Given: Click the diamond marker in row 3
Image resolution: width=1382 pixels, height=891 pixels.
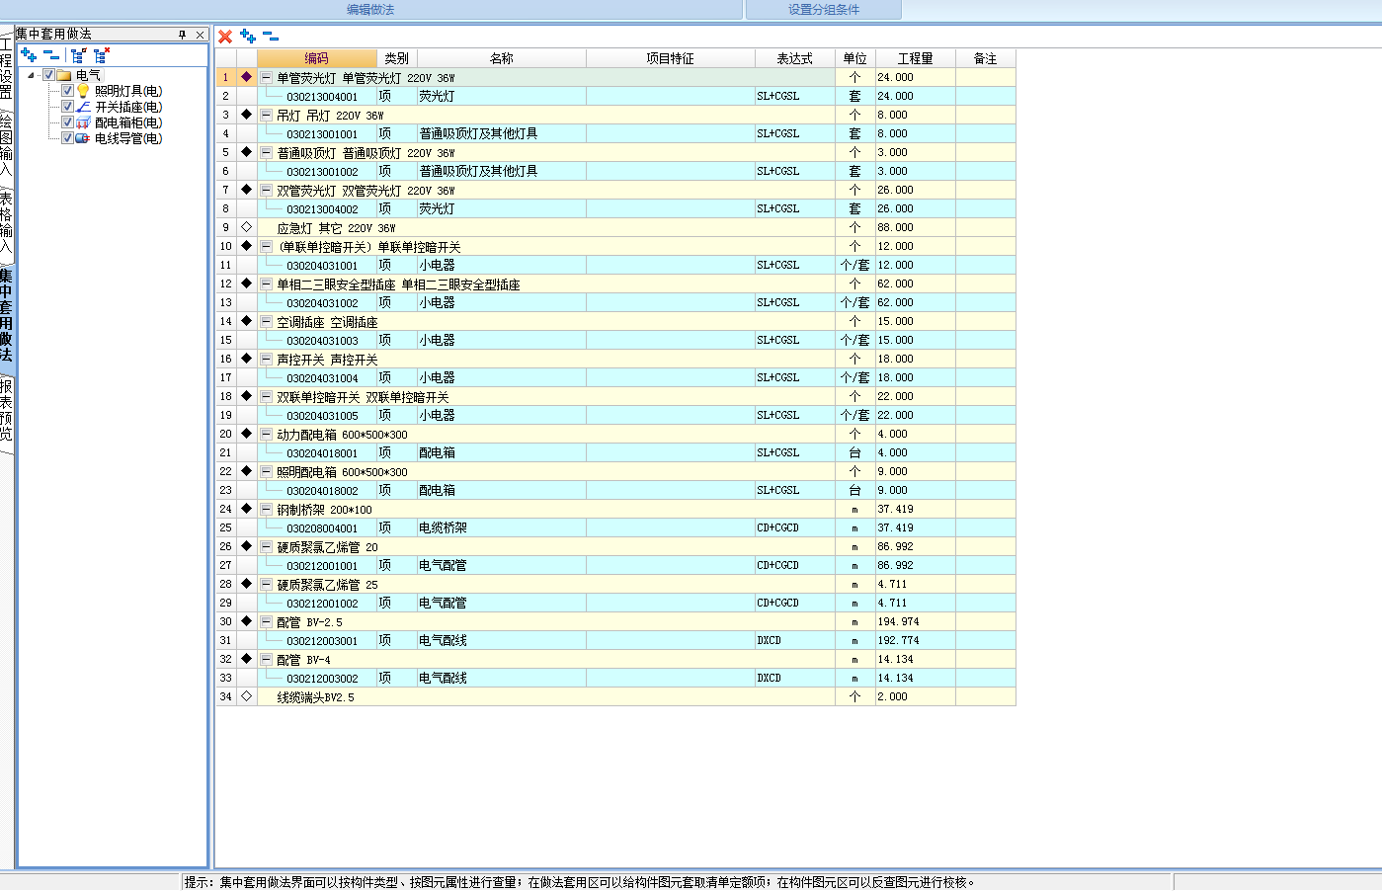Looking at the screenshot, I should click(x=247, y=115).
